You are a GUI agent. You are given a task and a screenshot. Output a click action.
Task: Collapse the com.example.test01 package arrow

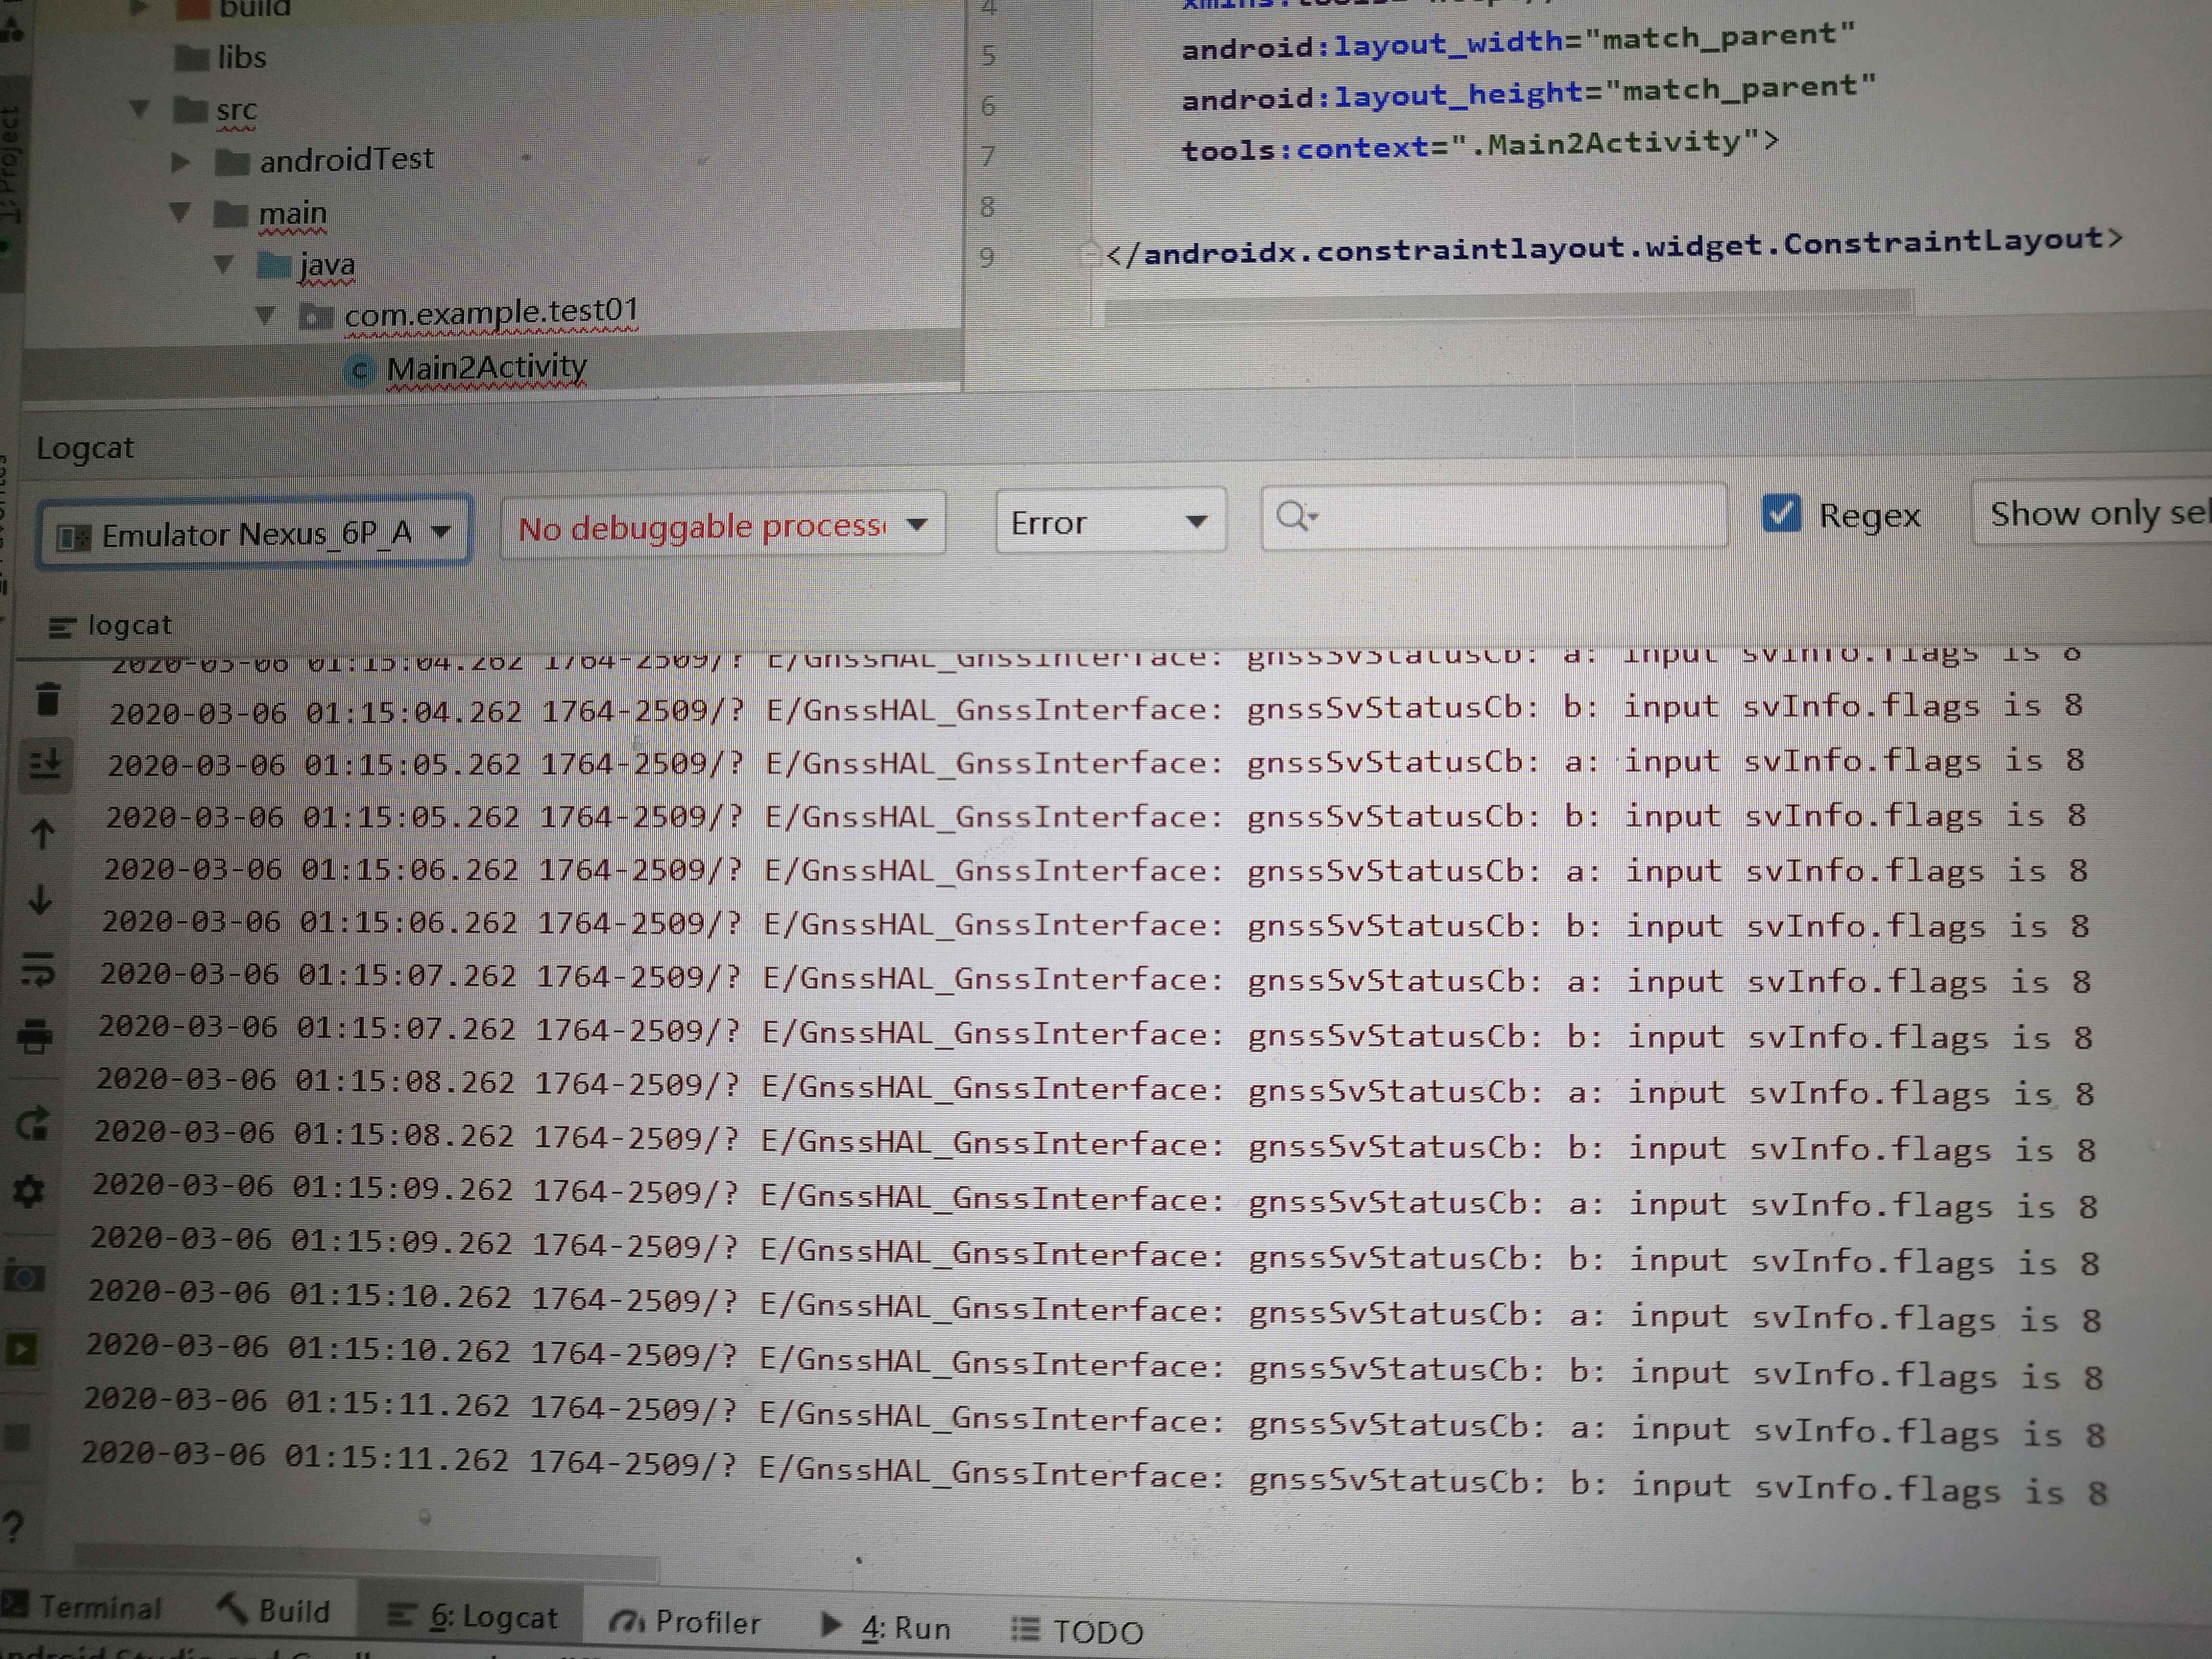[265, 316]
